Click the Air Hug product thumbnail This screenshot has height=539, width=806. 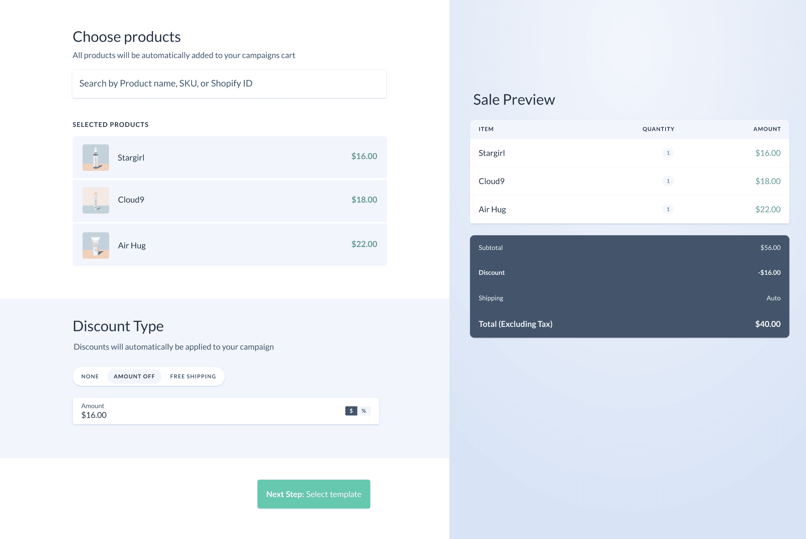pyautogui.click(x=96, y=245)
